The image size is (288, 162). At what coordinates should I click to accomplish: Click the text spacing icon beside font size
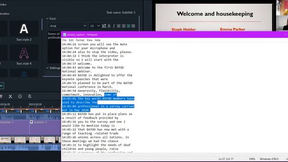104,26
